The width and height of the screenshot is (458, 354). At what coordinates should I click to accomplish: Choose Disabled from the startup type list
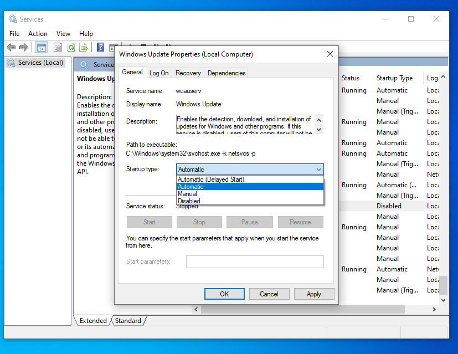(x=189, y=201)
